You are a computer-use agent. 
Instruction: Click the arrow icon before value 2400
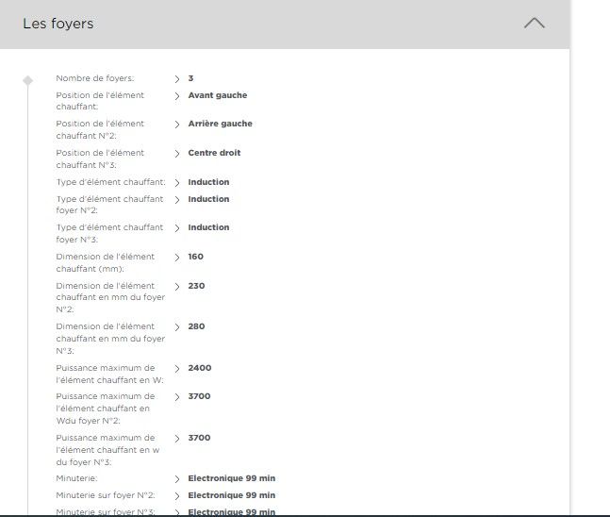coord(177,368)
